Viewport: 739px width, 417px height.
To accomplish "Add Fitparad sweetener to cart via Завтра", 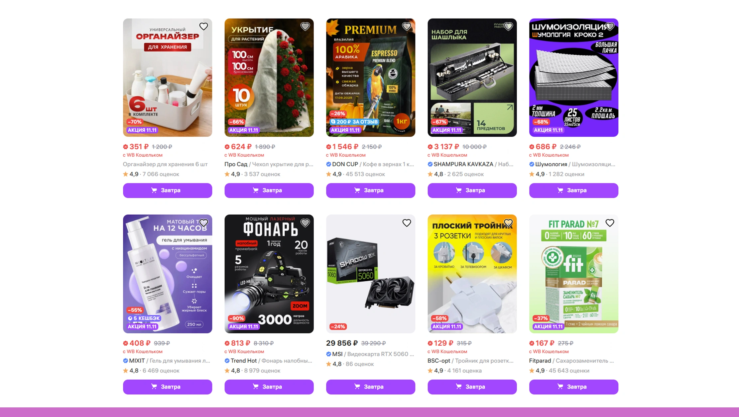I will point(574,387).
